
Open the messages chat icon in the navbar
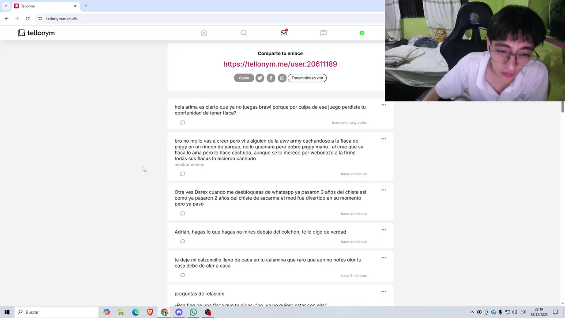point(324,33)
